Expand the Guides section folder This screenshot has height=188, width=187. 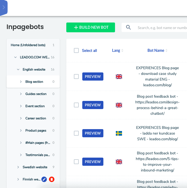tap(21, 94)
